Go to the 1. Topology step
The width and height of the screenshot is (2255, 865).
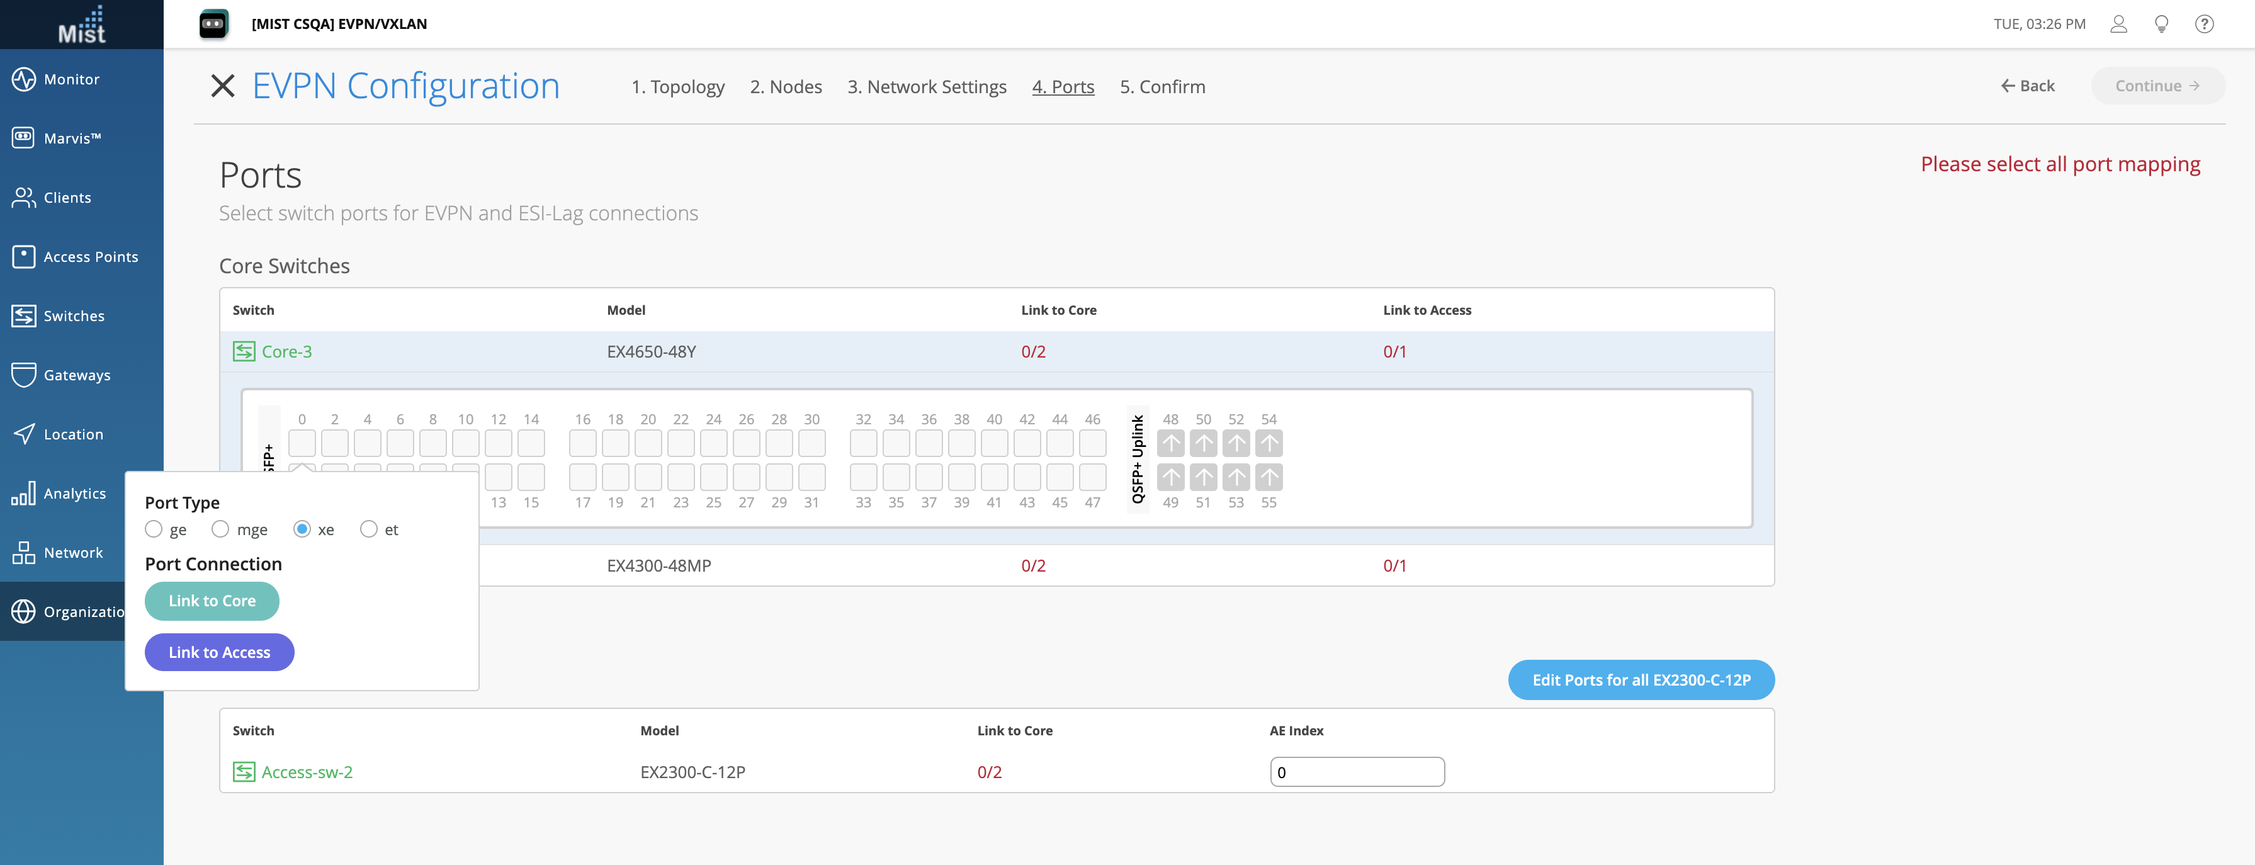coord(677,87)
